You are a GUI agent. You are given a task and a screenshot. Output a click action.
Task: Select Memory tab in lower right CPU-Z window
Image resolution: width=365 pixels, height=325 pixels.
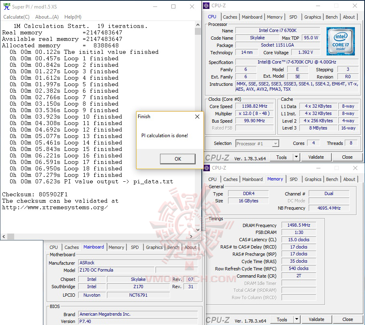275,179
